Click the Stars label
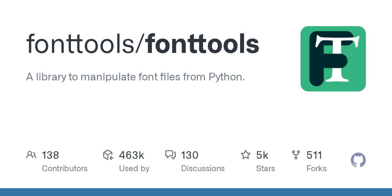Viewport: 392px width, 196px height. (x=266, y=169)
